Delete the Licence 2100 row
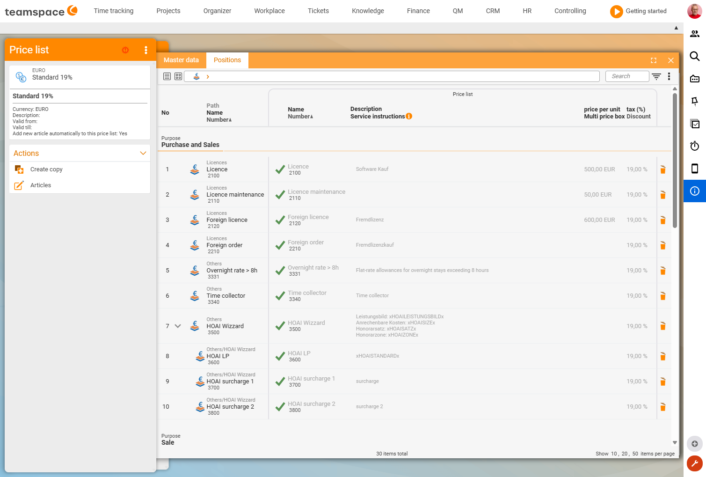 point(663,169)
